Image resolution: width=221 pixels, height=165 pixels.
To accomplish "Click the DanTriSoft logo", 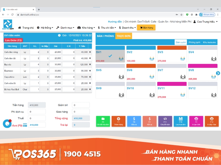I will click(x=8, y=24).
